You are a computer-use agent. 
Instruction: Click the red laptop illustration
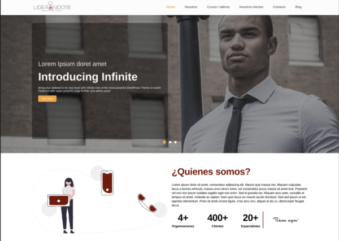click(x=59, y=200)
